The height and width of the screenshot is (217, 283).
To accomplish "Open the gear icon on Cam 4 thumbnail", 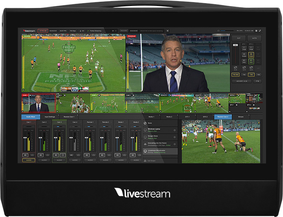I will pyautogui.click(x=134, y=95).
